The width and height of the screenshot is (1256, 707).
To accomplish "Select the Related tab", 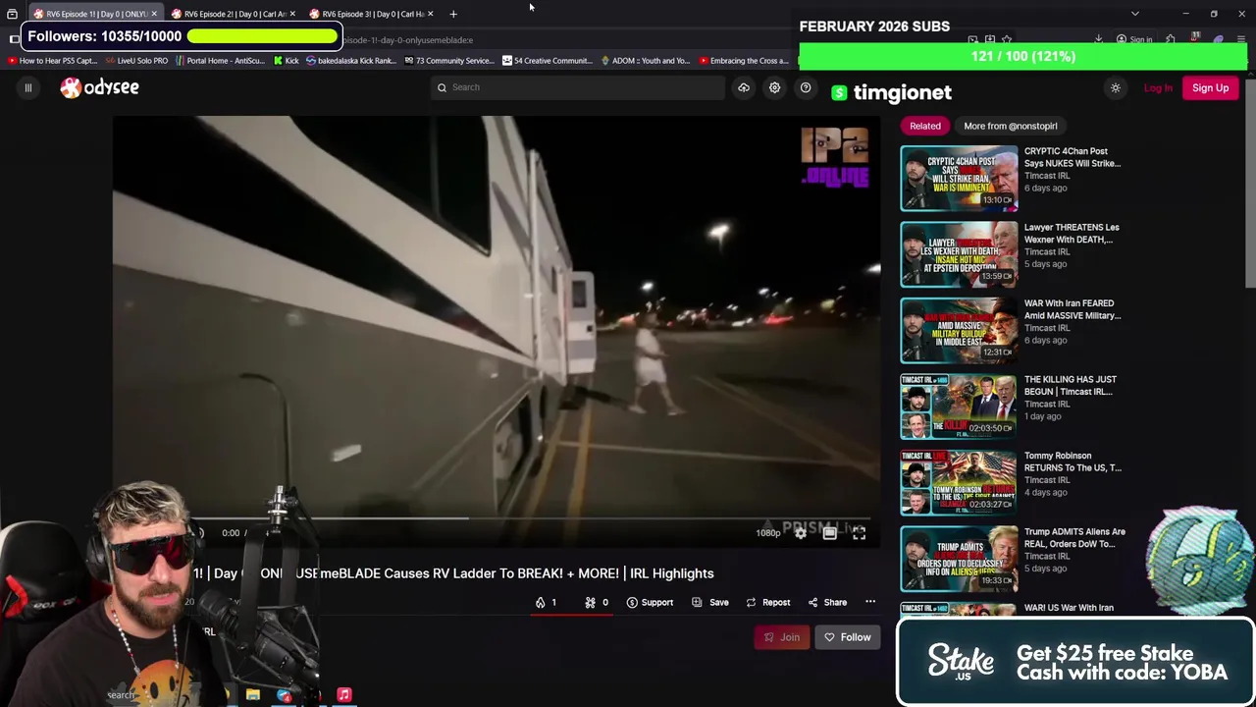I will pyautogui.click(x=924, y=126).
